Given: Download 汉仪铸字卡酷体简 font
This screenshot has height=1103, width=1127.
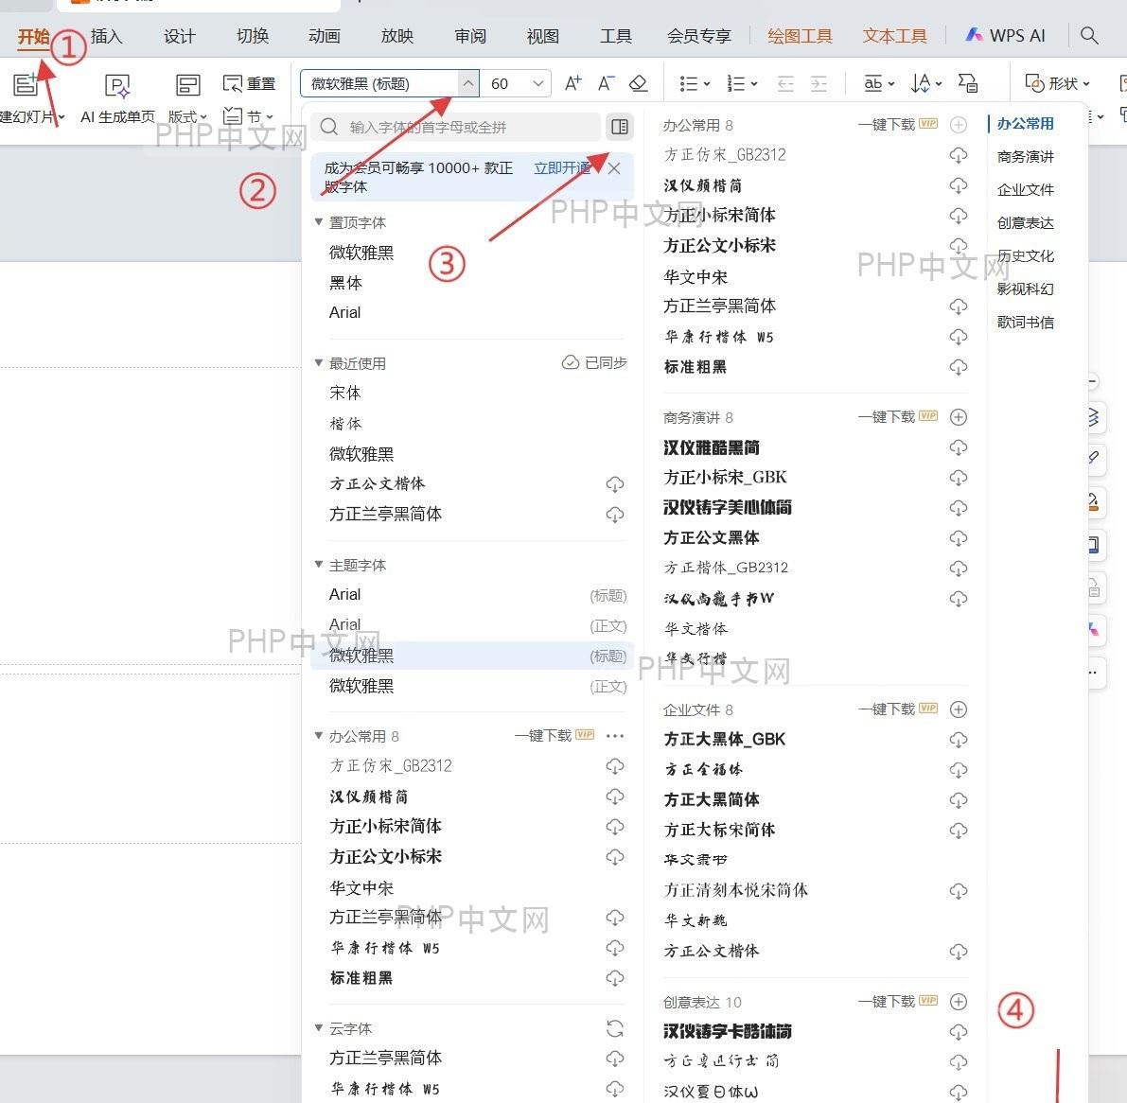Looking at the screenshot, I should [959, 1032].
